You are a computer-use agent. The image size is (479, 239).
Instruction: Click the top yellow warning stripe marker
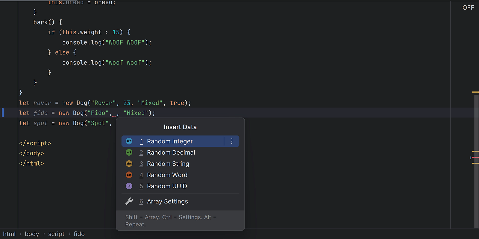click(475, 92)
